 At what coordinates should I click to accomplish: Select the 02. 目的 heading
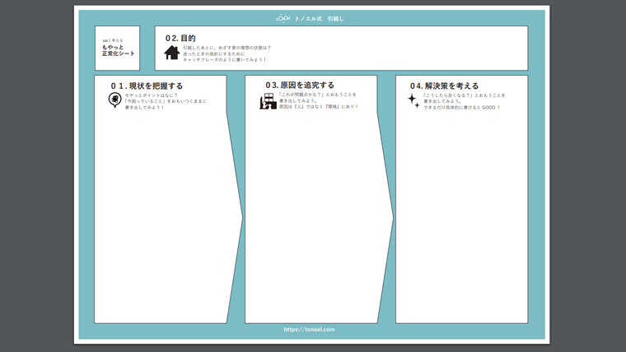click(180, 38)
